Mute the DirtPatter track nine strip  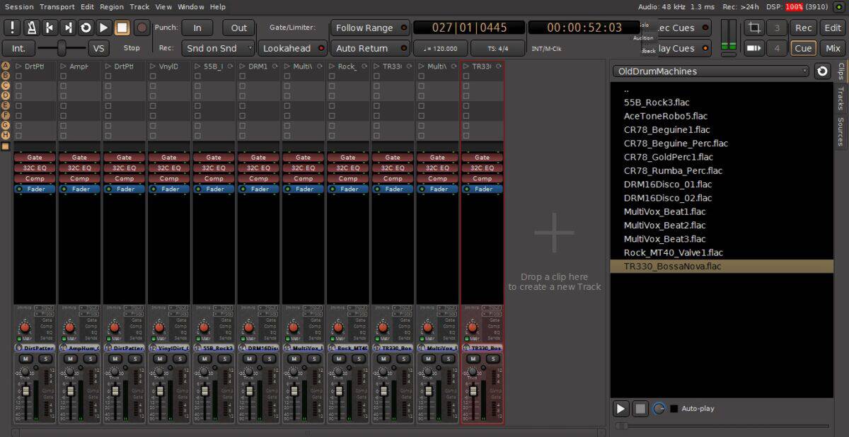[x=25, y=359]
